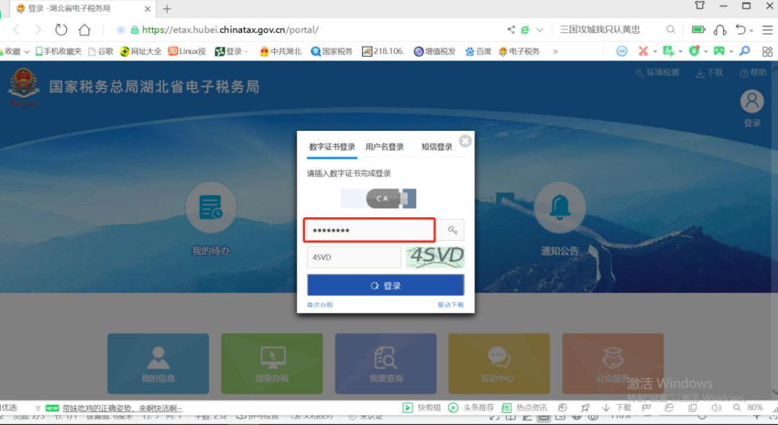Show more bookmarks with the chevron
778x425 pixels.
coord(555,51)
